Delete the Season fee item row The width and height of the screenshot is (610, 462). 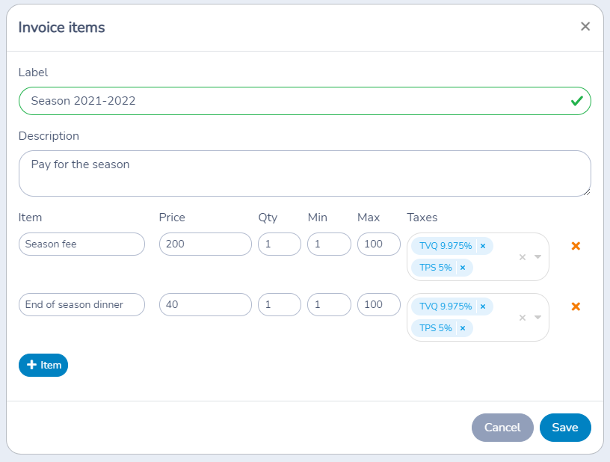[576, 246]
